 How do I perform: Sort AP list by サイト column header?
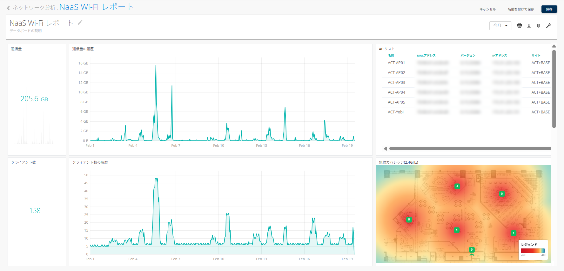click(536, 56)
